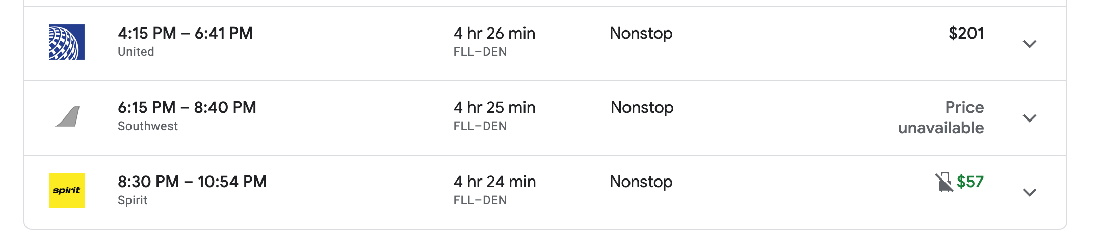This screenshot has height=239, width=1102.
Task: Click the United Airlines logo
Action: pyautogui.click(x=67, y=42)
